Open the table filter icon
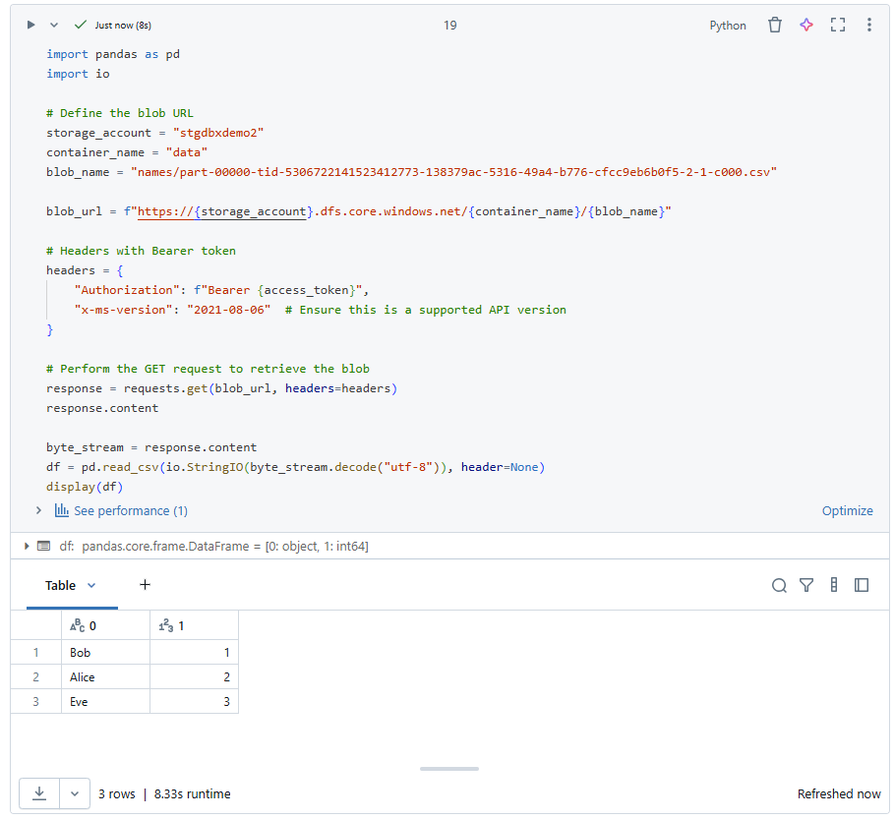The image size is (895, 819). pos(805,585)
